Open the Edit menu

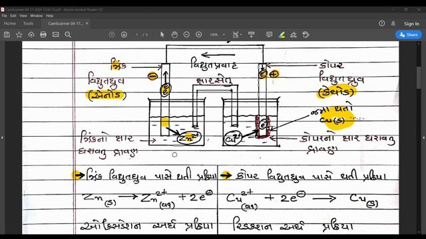pyautogui.click(x=13, y=16)
